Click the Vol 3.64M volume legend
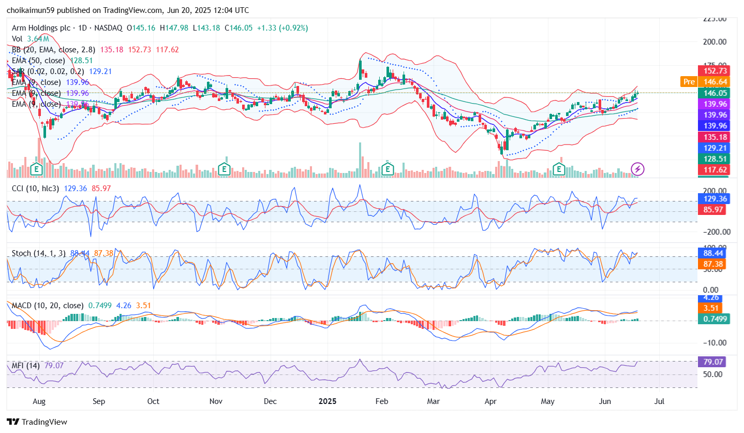 [x=30, y=39]
